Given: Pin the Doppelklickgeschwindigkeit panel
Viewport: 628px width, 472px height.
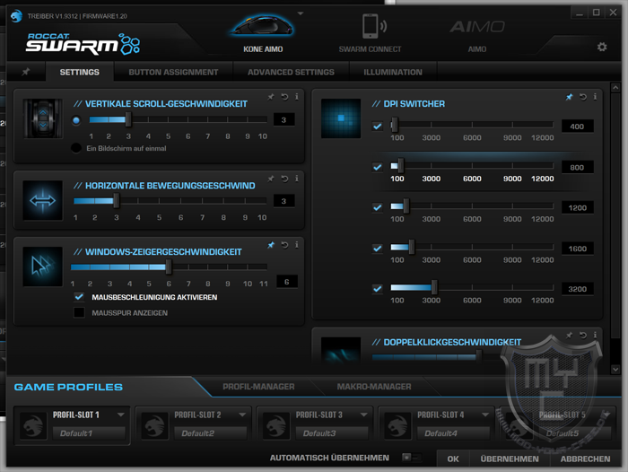Looking at the screenshot, I should tap(569, 335).
